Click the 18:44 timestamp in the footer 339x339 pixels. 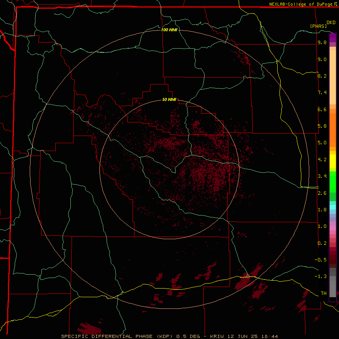click(270, 336)
